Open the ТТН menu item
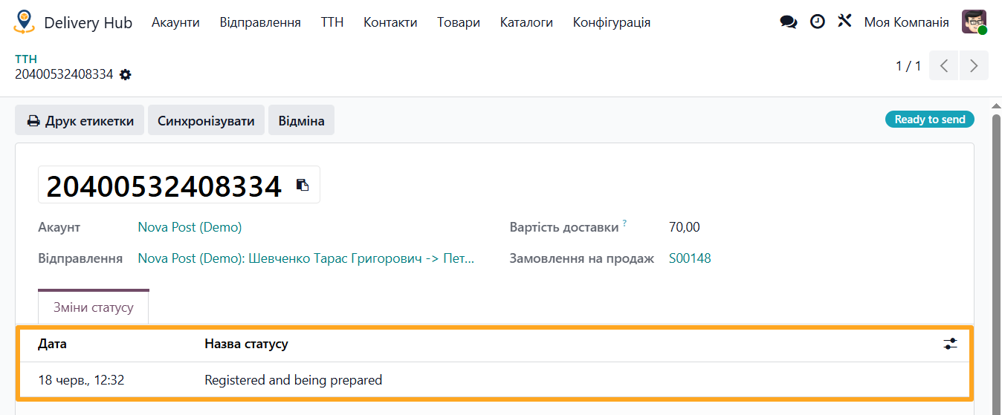This screenshot has height=415, width=1002. pyautogui.click(x=332, y=22)
